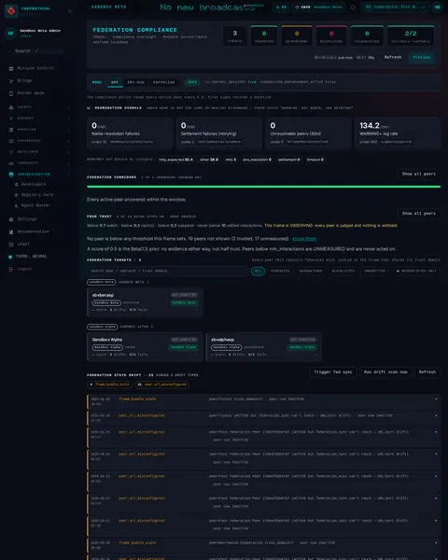Expand the Governance sidebar section
The image size is (448, 560).
click(x=68, y=141)
